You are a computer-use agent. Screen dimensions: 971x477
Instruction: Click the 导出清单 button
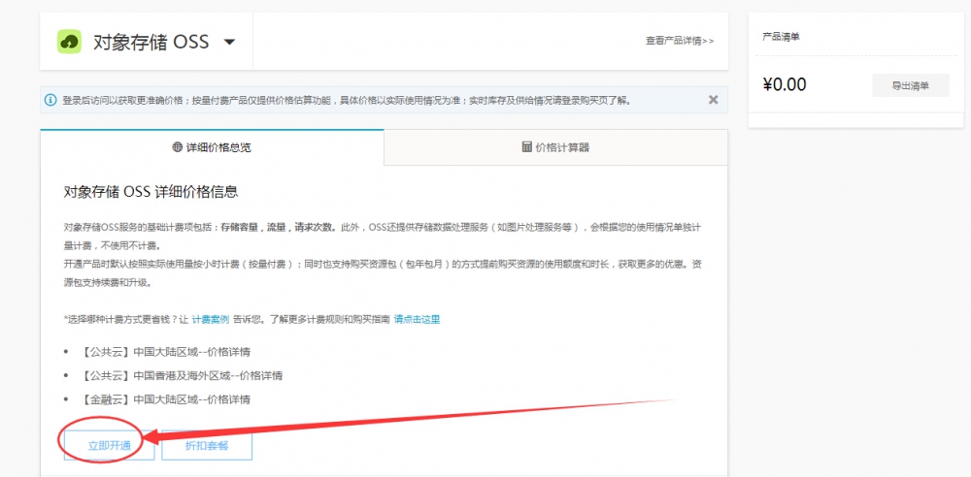(911, 85)
